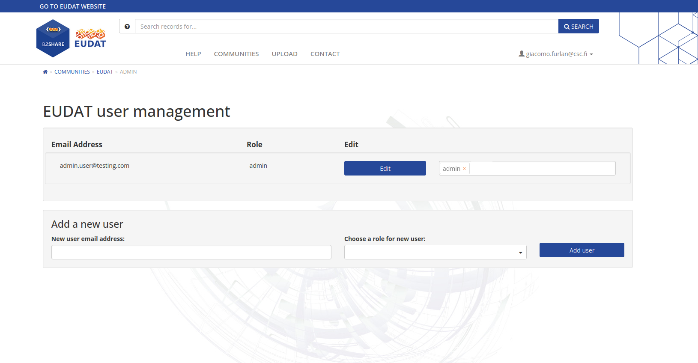Click the Email Address column header
Screen dimensions: 698x363
click(77, 145)
